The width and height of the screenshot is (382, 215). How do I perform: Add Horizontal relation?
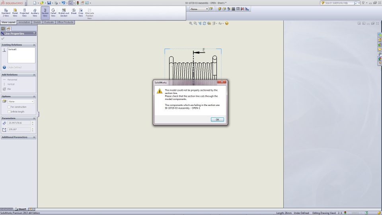click(x=10, y=80)
